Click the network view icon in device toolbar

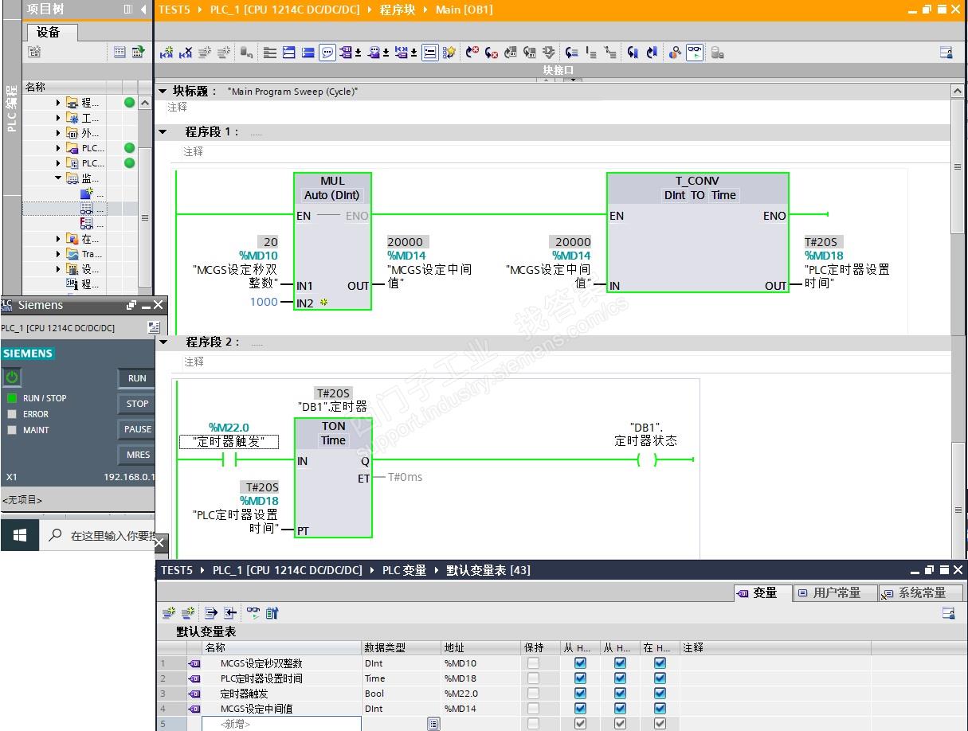click(x=34, y=52)
